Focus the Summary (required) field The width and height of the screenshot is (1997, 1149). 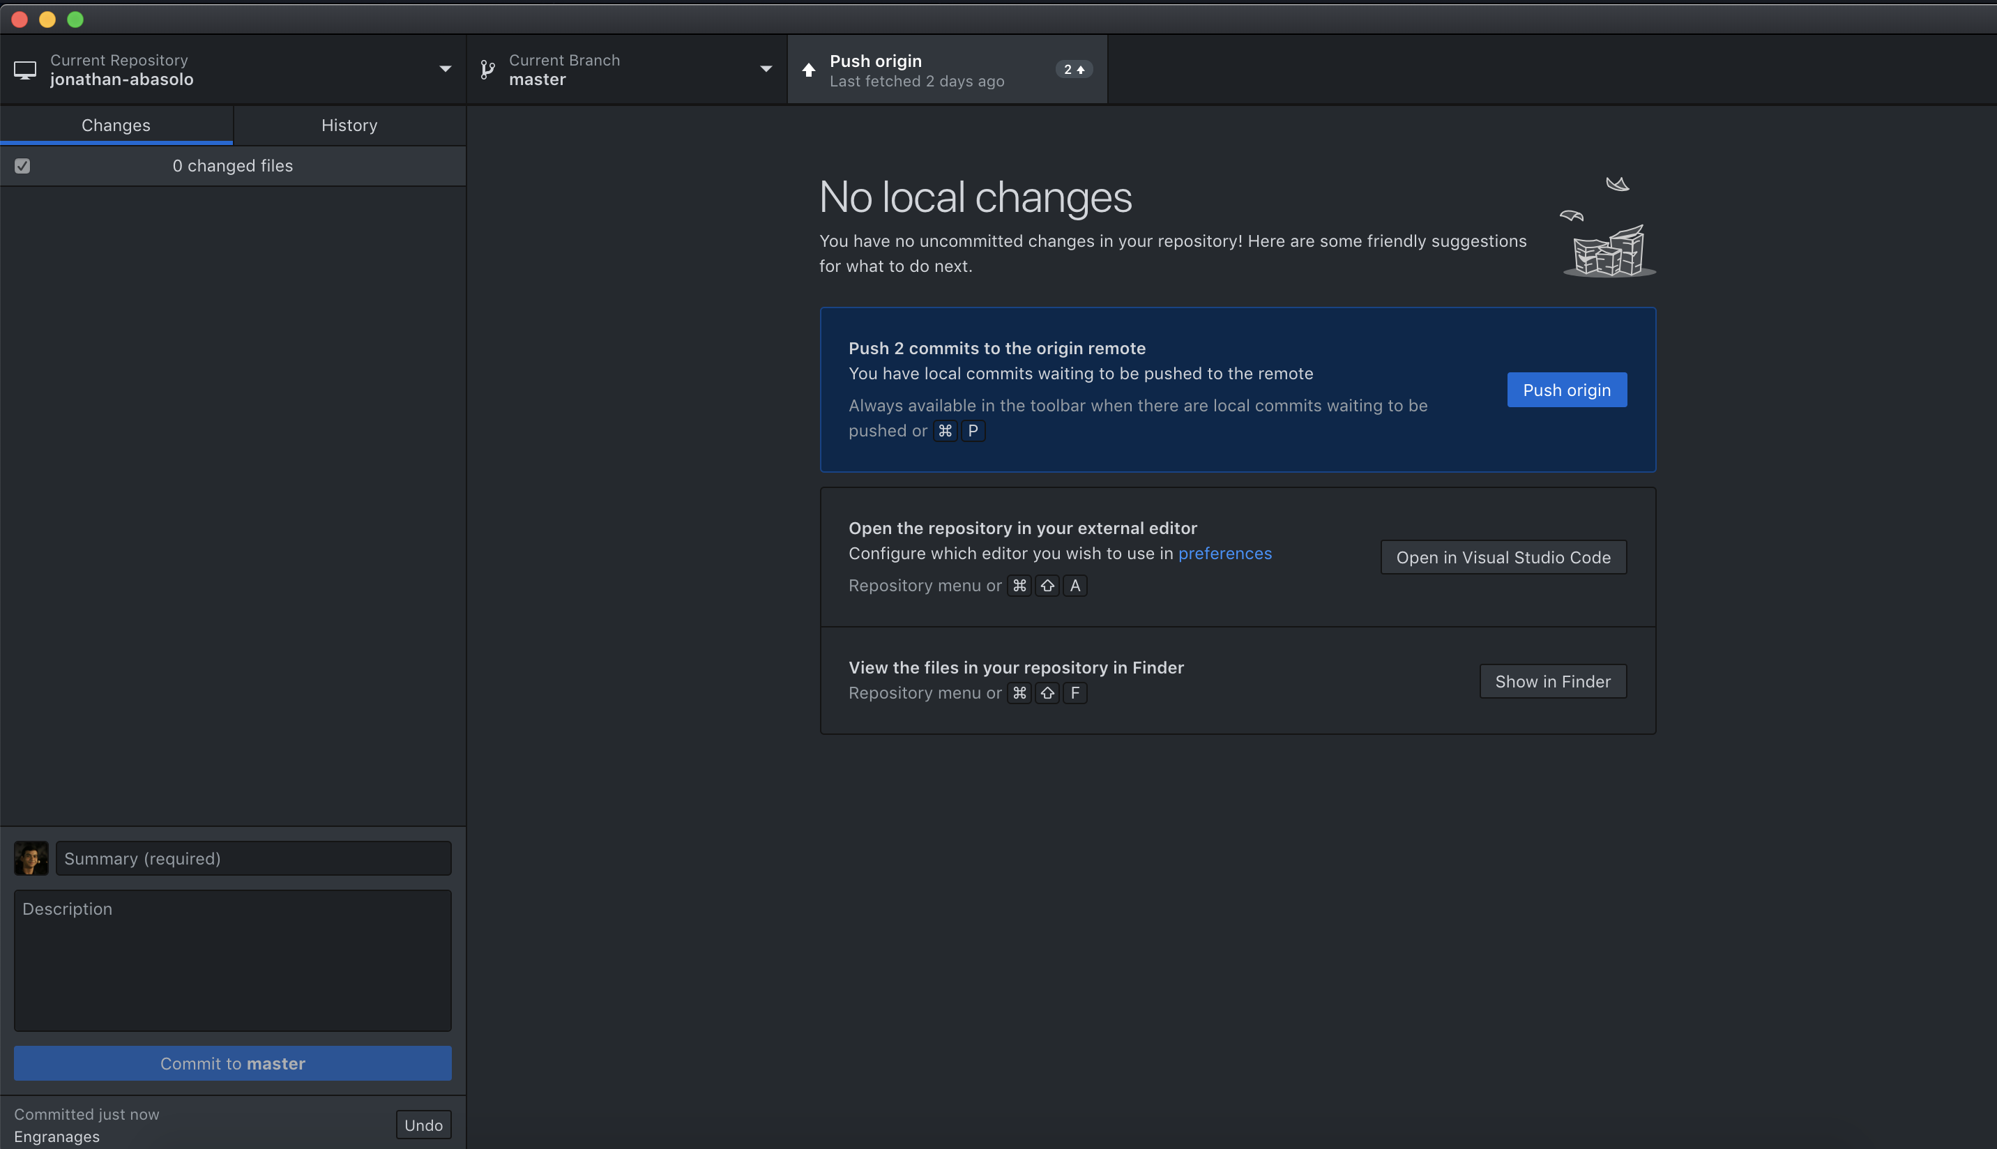[x=253, y=858]
